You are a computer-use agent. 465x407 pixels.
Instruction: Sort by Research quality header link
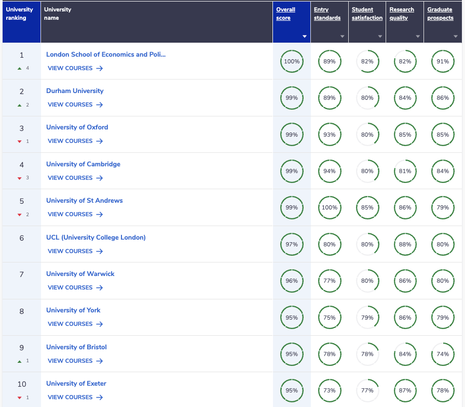coord(402,14)
